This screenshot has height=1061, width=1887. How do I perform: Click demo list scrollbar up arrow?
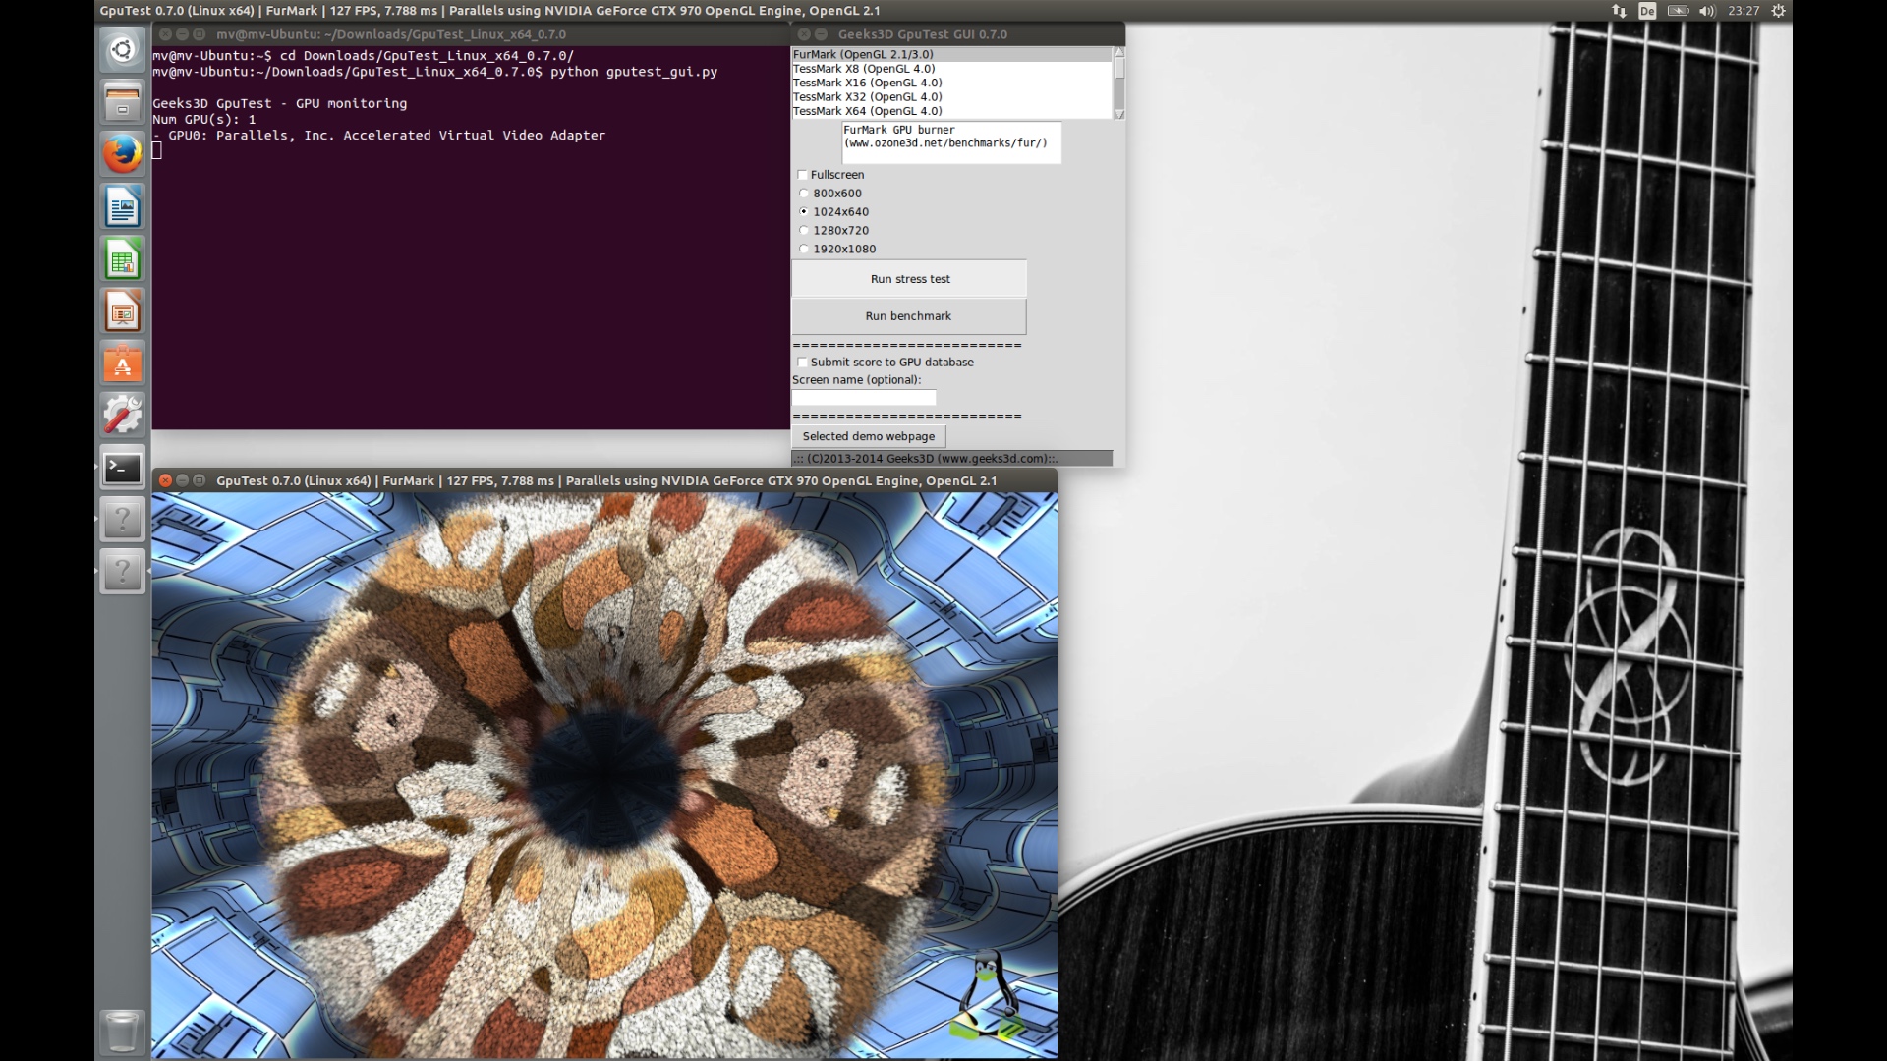(1118, 51)
